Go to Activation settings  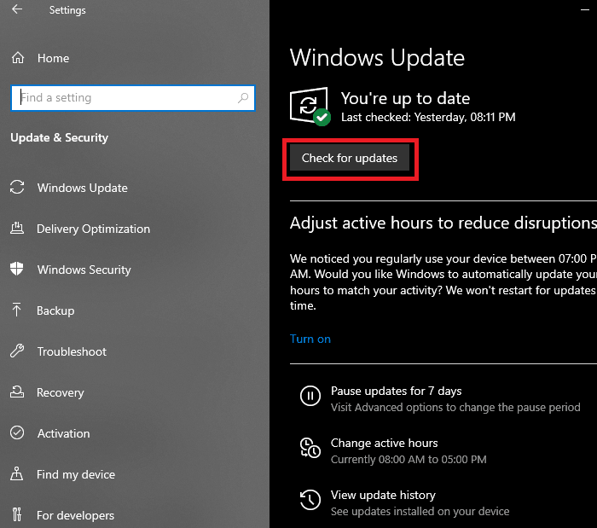point(64,433)
